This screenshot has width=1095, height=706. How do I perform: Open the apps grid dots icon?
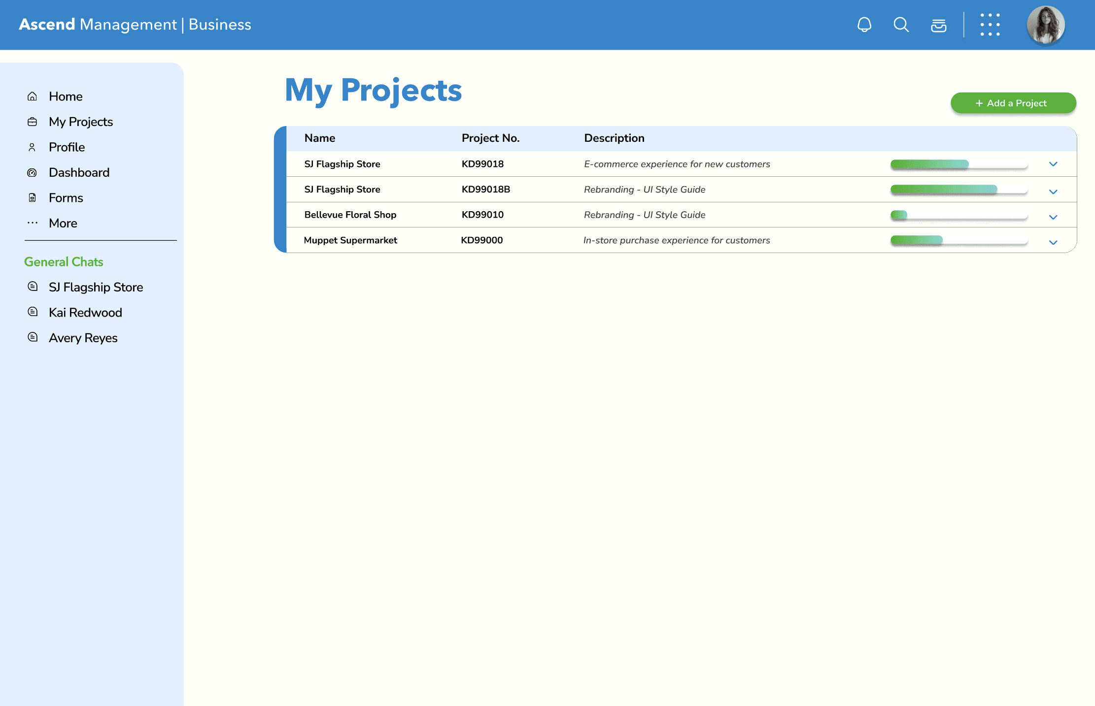pyautogui.click(x=990, y=25)
